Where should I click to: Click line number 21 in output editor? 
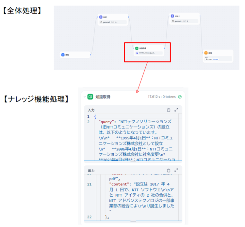(90, 184)
